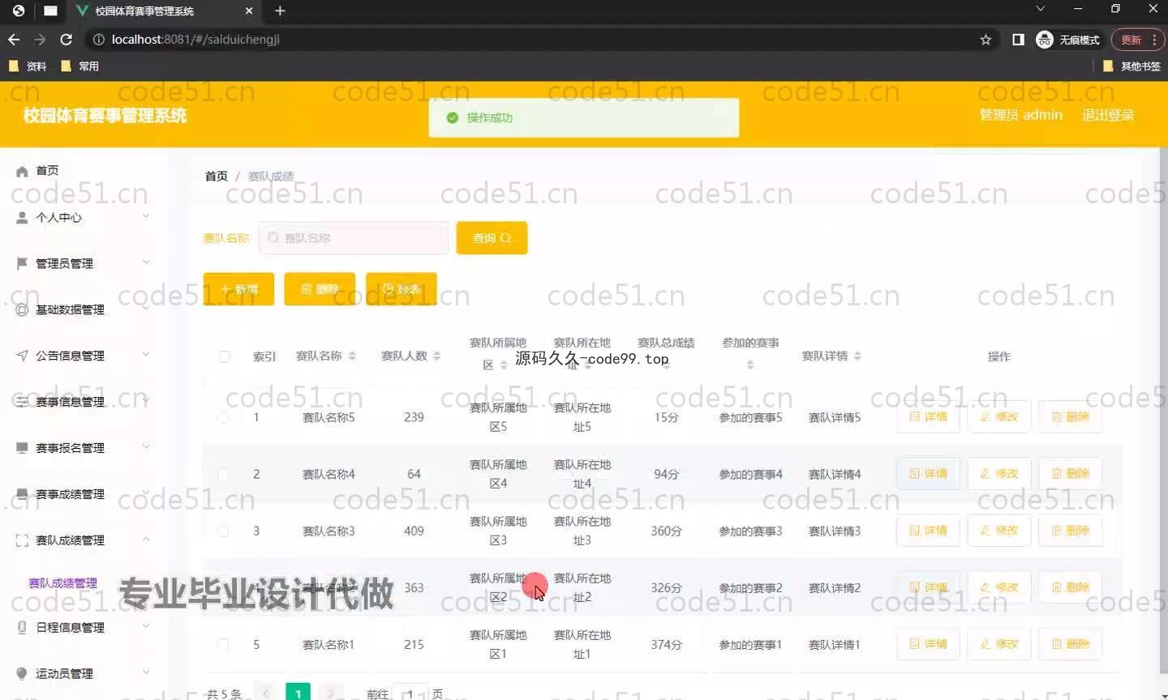Click the browser address bar
1168x700 pixels.
(535, 40)
